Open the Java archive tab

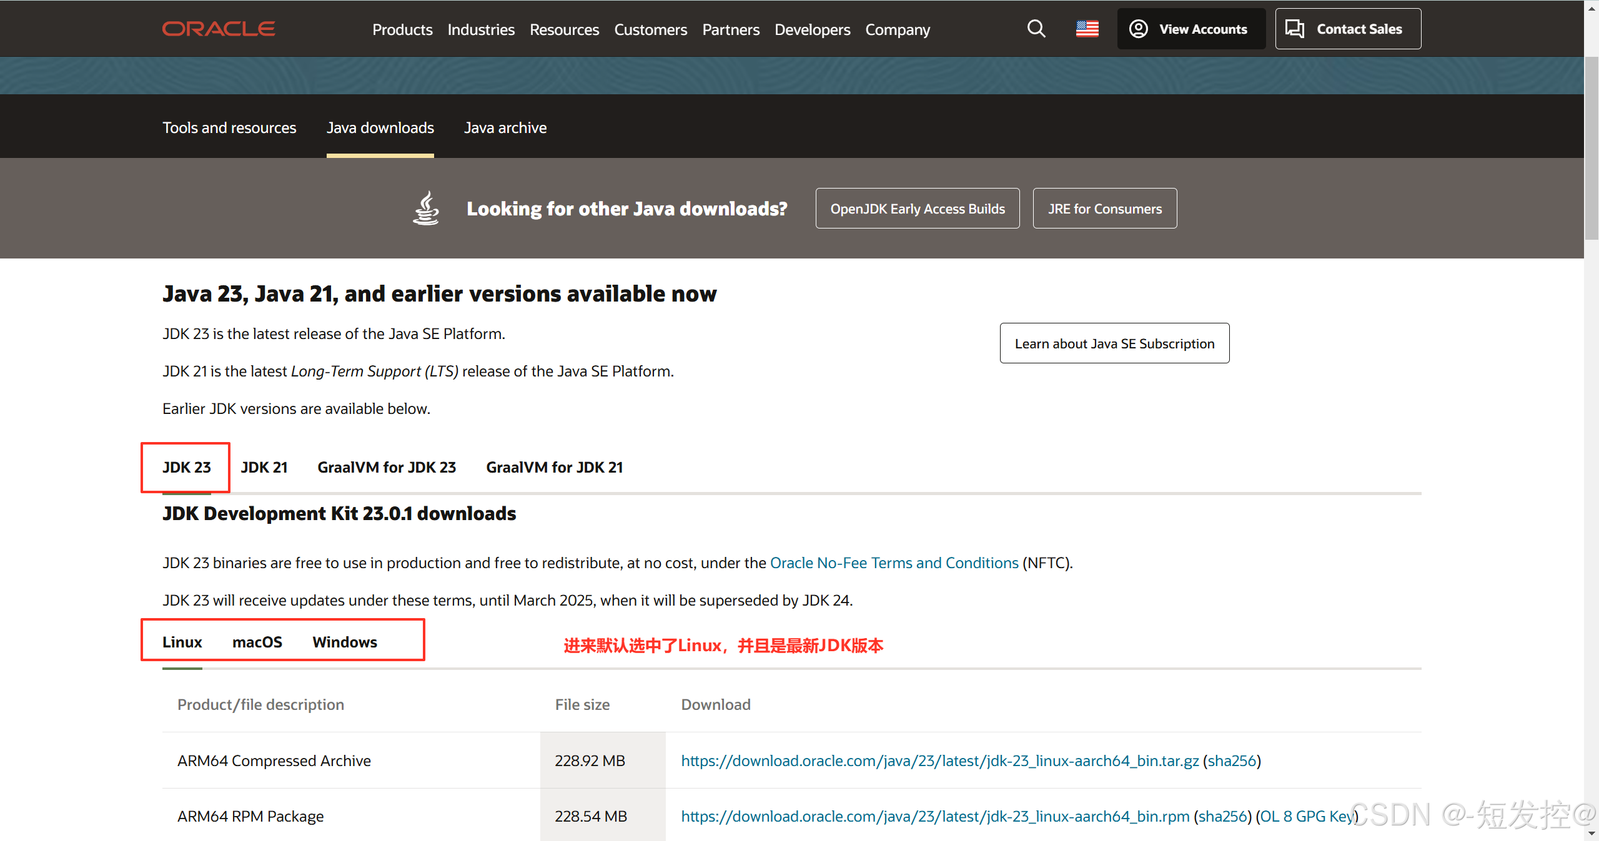(505, 127)
